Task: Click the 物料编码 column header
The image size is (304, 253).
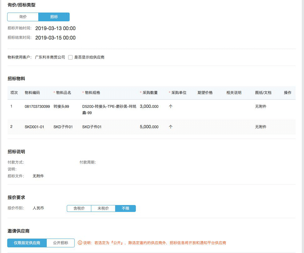Action: pos(32,93)
